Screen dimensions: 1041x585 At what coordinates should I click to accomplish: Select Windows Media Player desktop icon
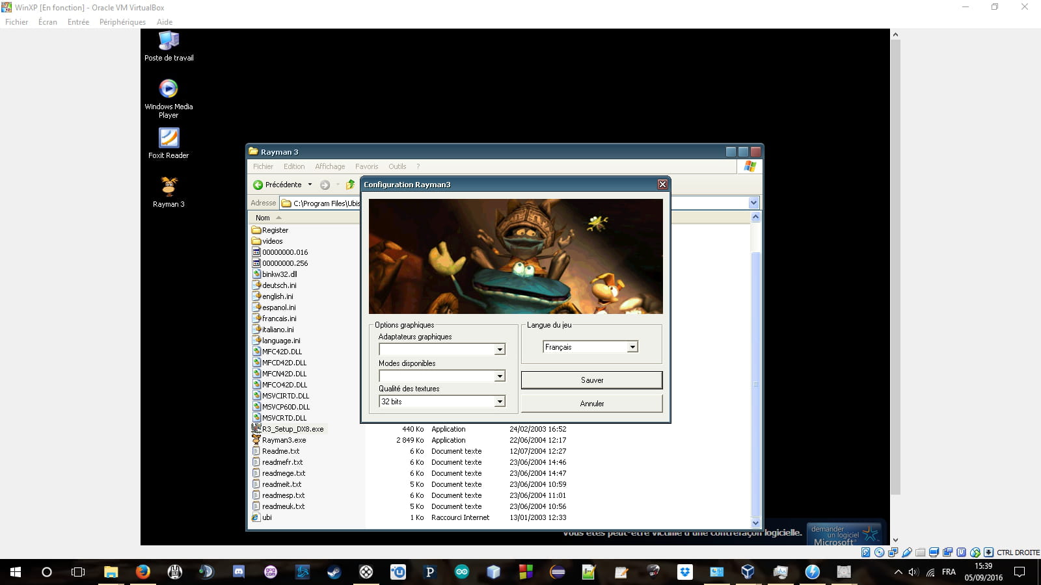click(x=169, y=98)
